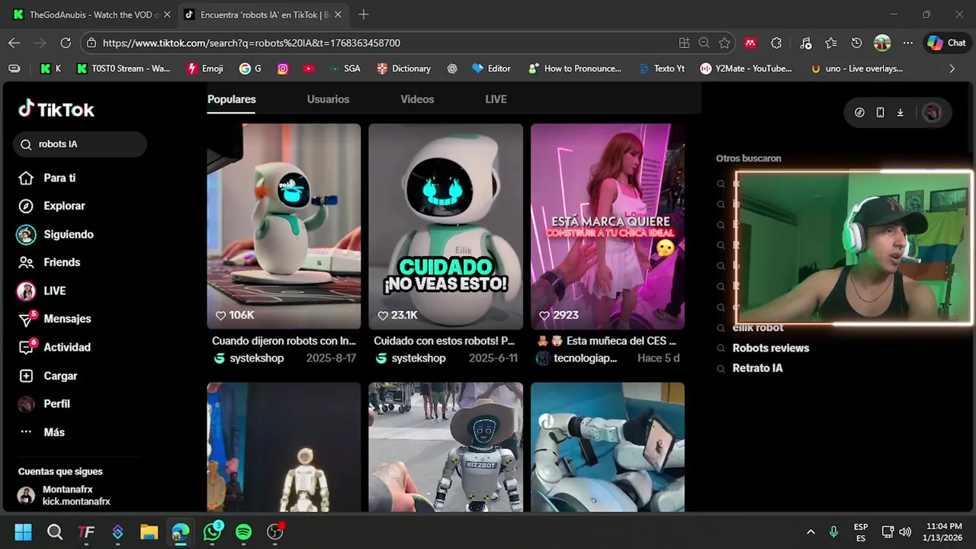The height and width of the screenshot is (549, 976).
Task: Open File Explorer from taskbar
Action: (149, 532)
